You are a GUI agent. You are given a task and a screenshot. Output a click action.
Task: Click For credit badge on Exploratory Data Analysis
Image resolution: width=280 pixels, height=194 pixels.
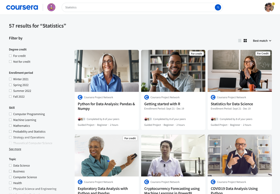coord(130,138)
